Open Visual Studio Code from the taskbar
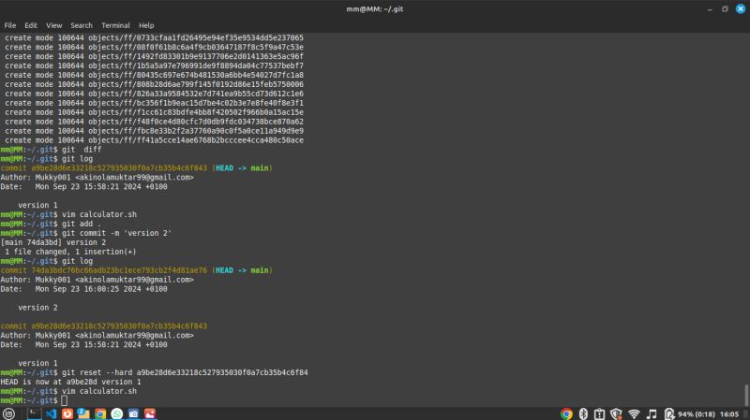The height and width of the screenshot is (420, 750). point(51,413)
